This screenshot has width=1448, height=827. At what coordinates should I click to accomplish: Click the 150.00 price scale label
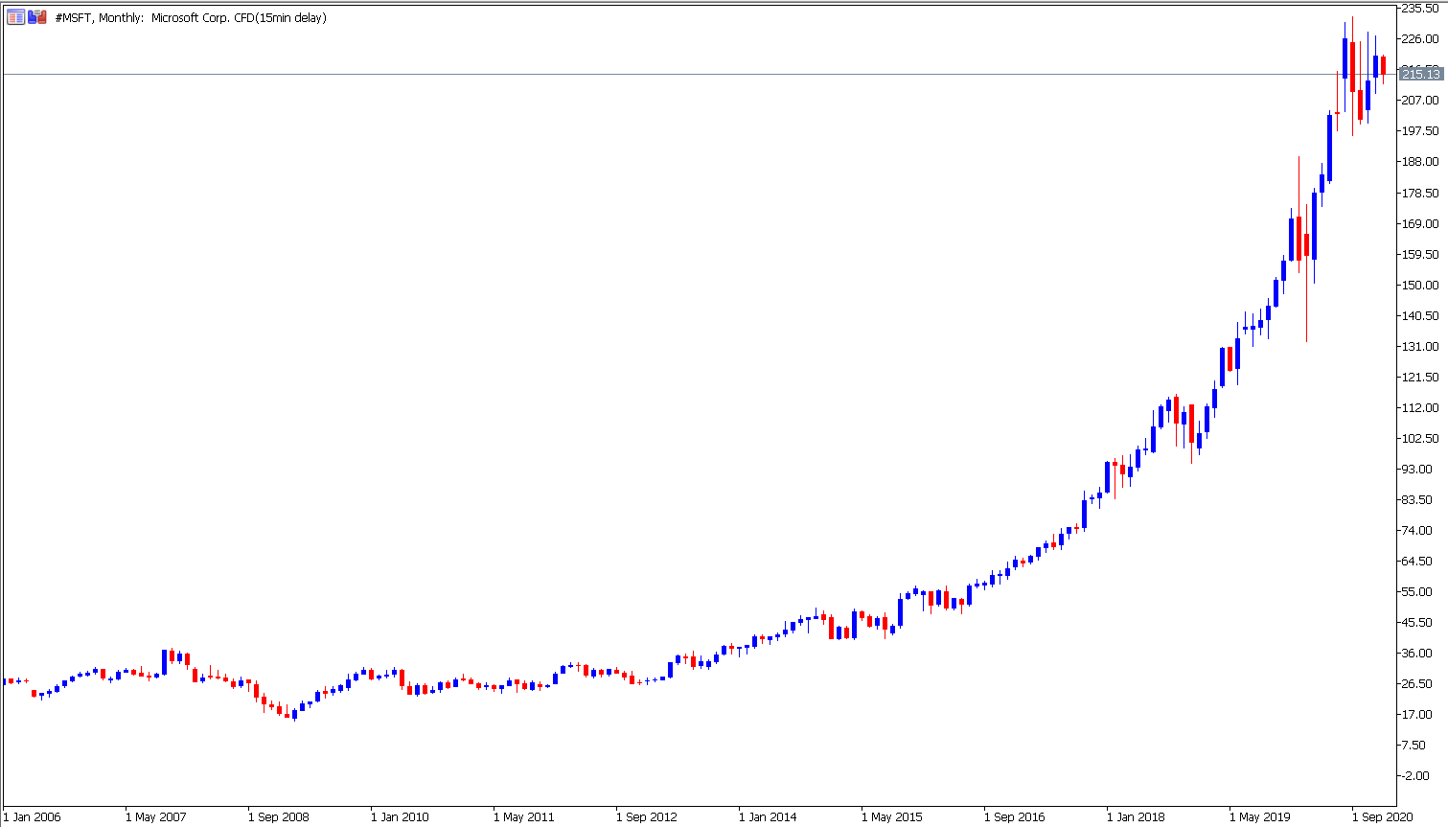[1419, 285]
